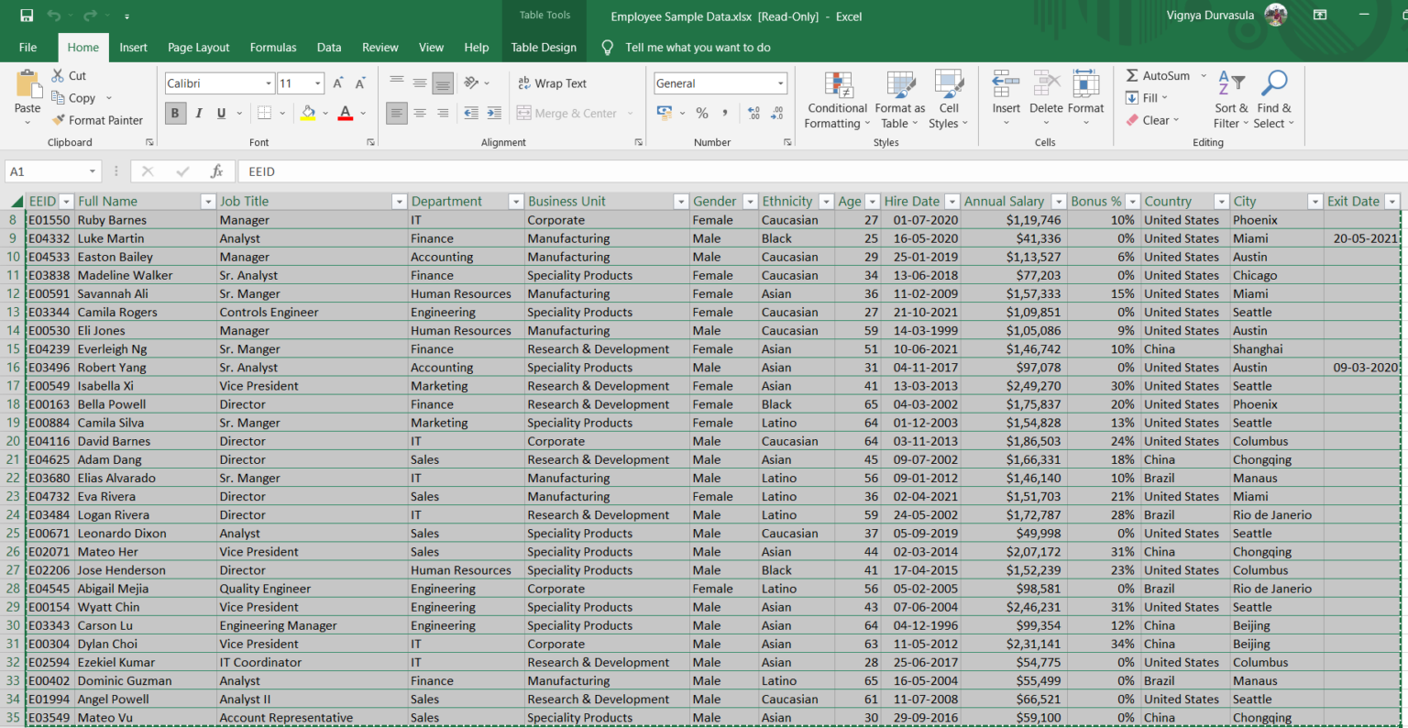Toggle Wrap Text option

552,83
